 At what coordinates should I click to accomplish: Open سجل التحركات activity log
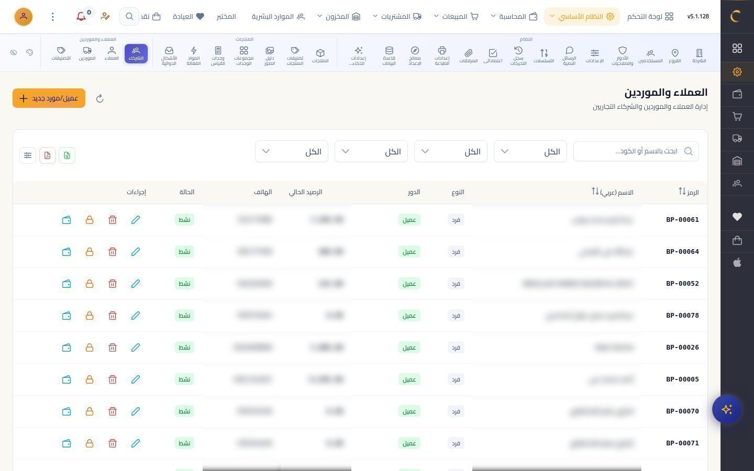(x=518, y=55)
